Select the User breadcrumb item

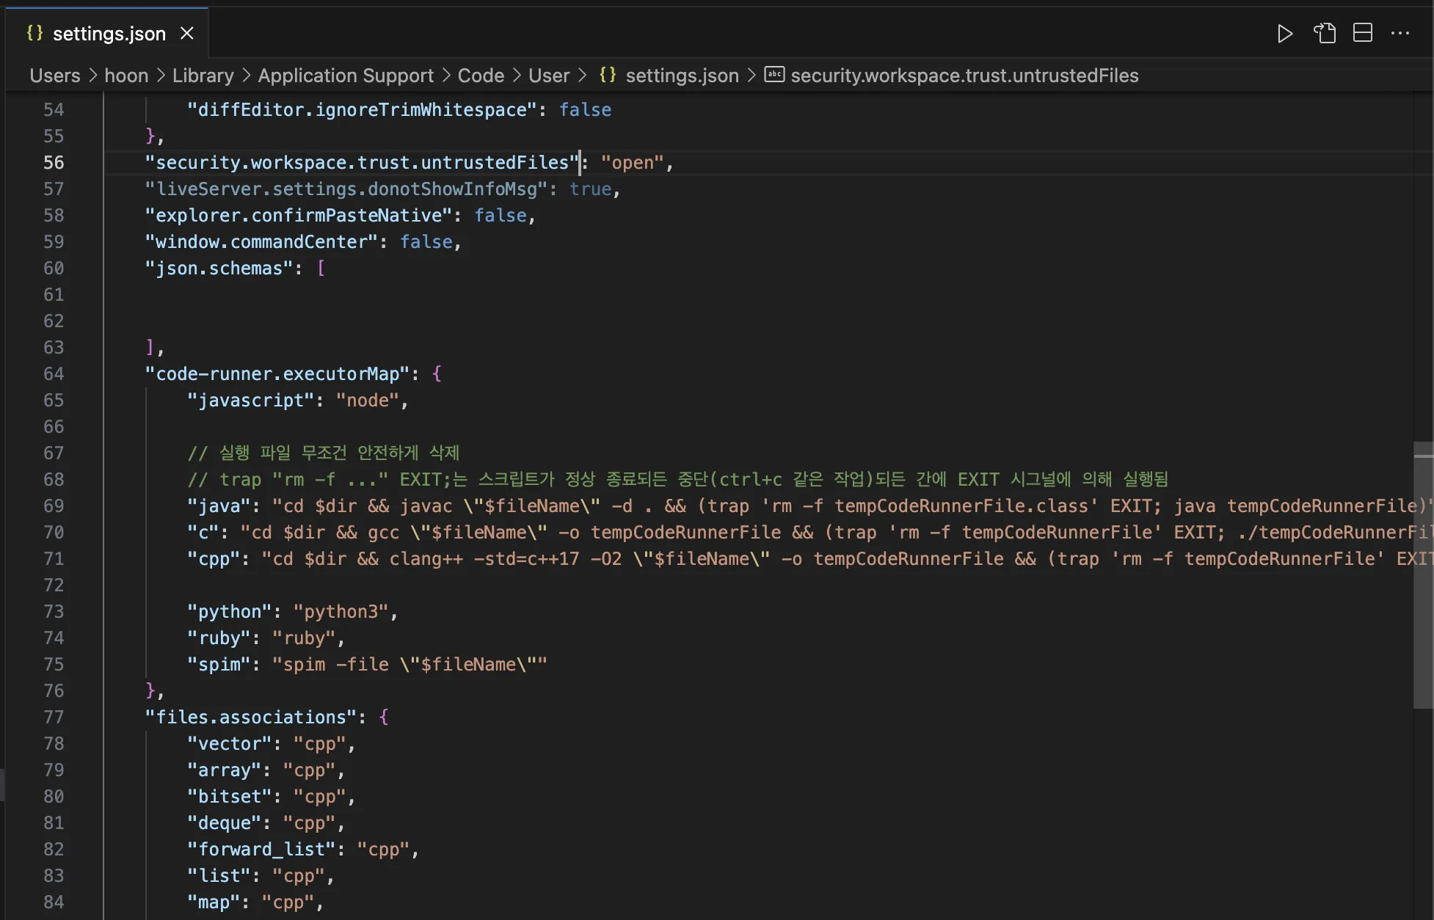[x=549, y=76]
